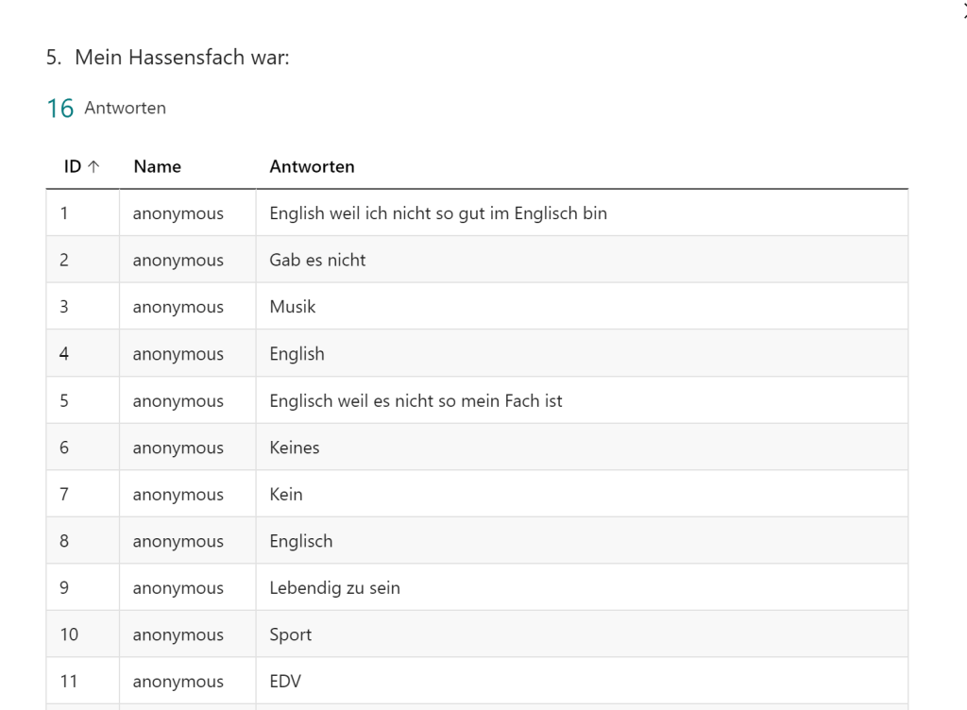Click the "Lebendig zu sein" response
The height and width of the screenshot is (710, 967).
[334, 587]
